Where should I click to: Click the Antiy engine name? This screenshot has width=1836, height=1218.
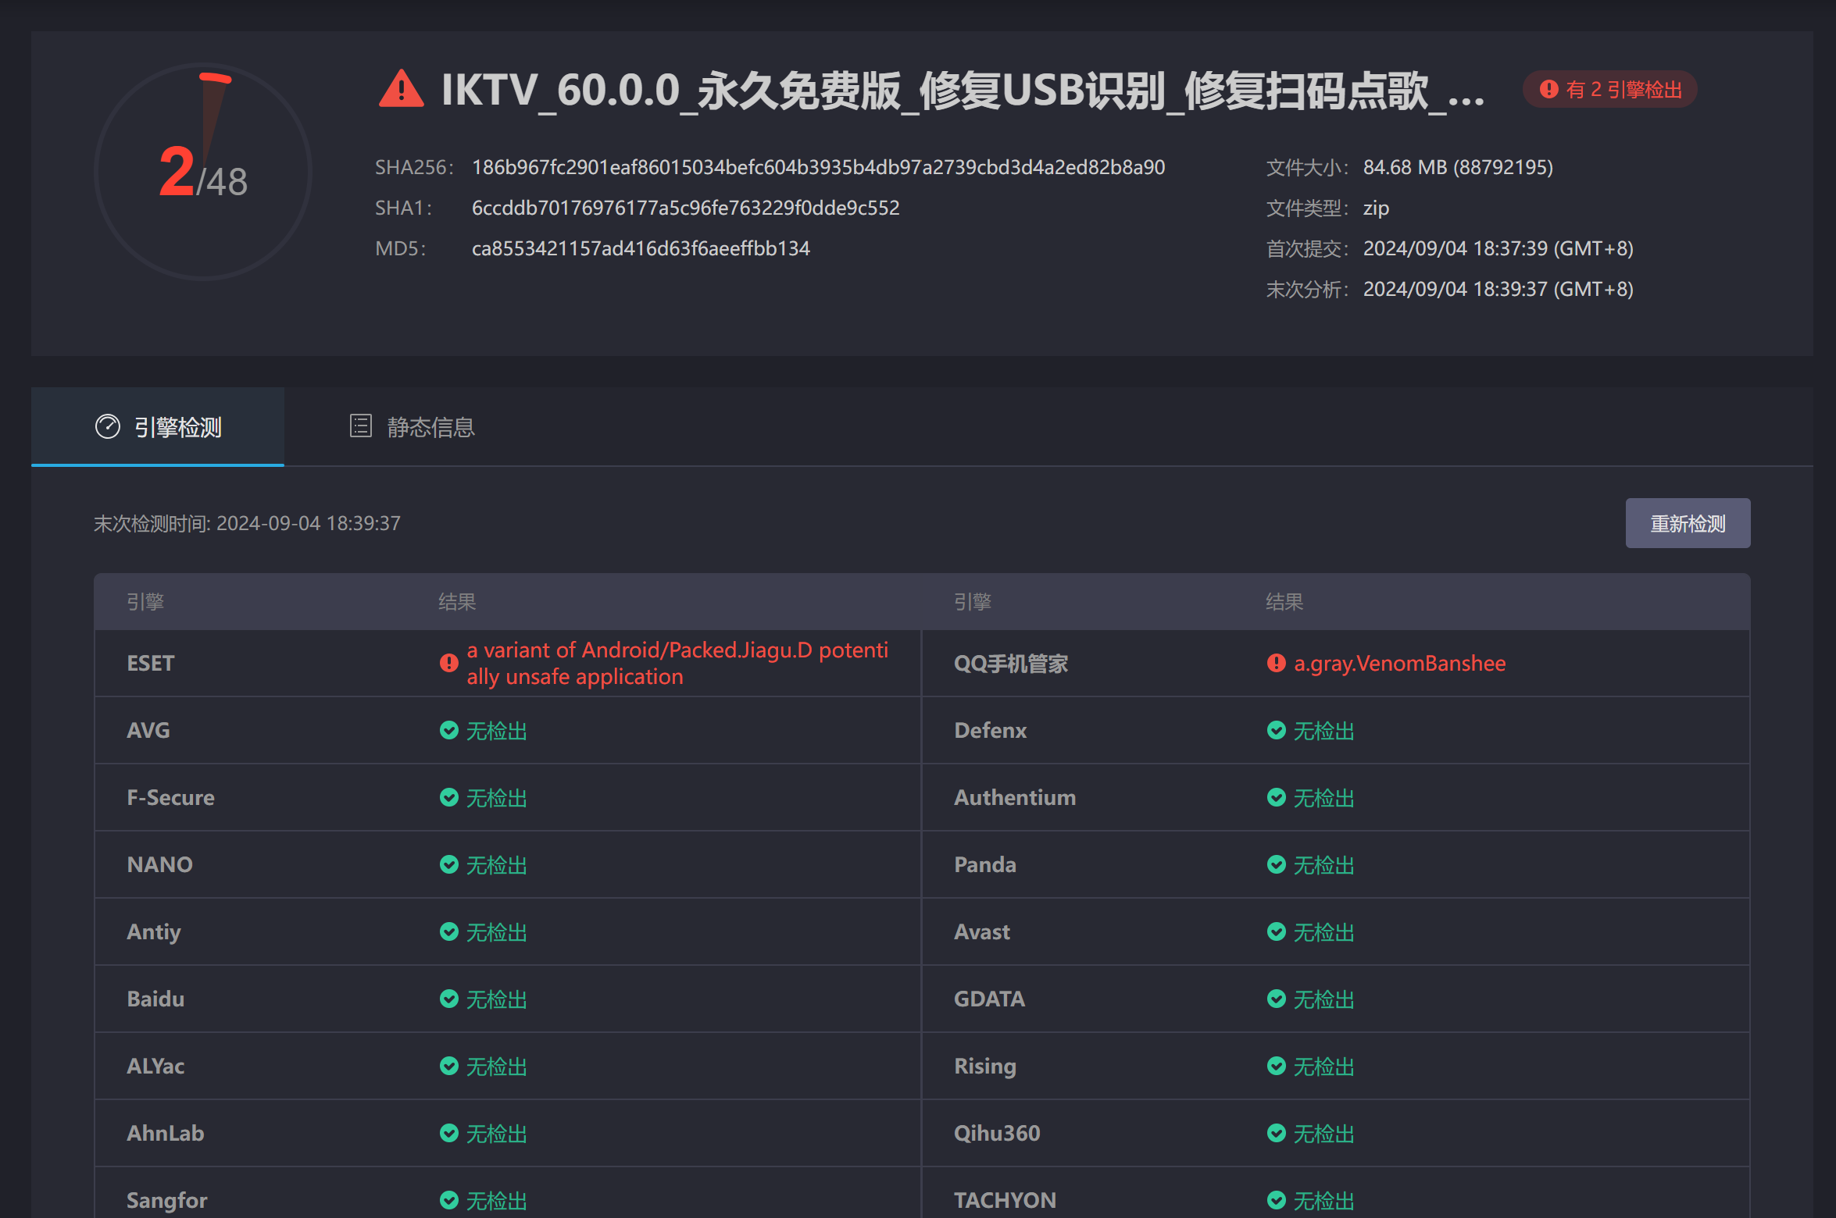(154, 932)
